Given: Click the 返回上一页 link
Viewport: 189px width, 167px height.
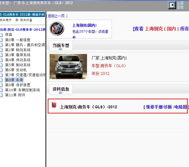Looking at the screenshot, I should click(57, 16).
